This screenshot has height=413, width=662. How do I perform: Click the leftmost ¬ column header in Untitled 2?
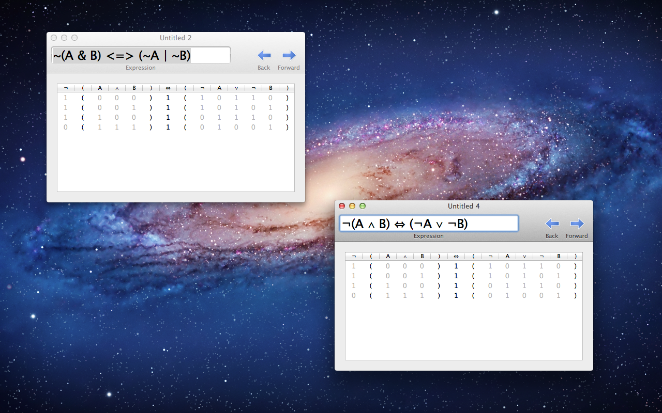[x=66, y=88]
